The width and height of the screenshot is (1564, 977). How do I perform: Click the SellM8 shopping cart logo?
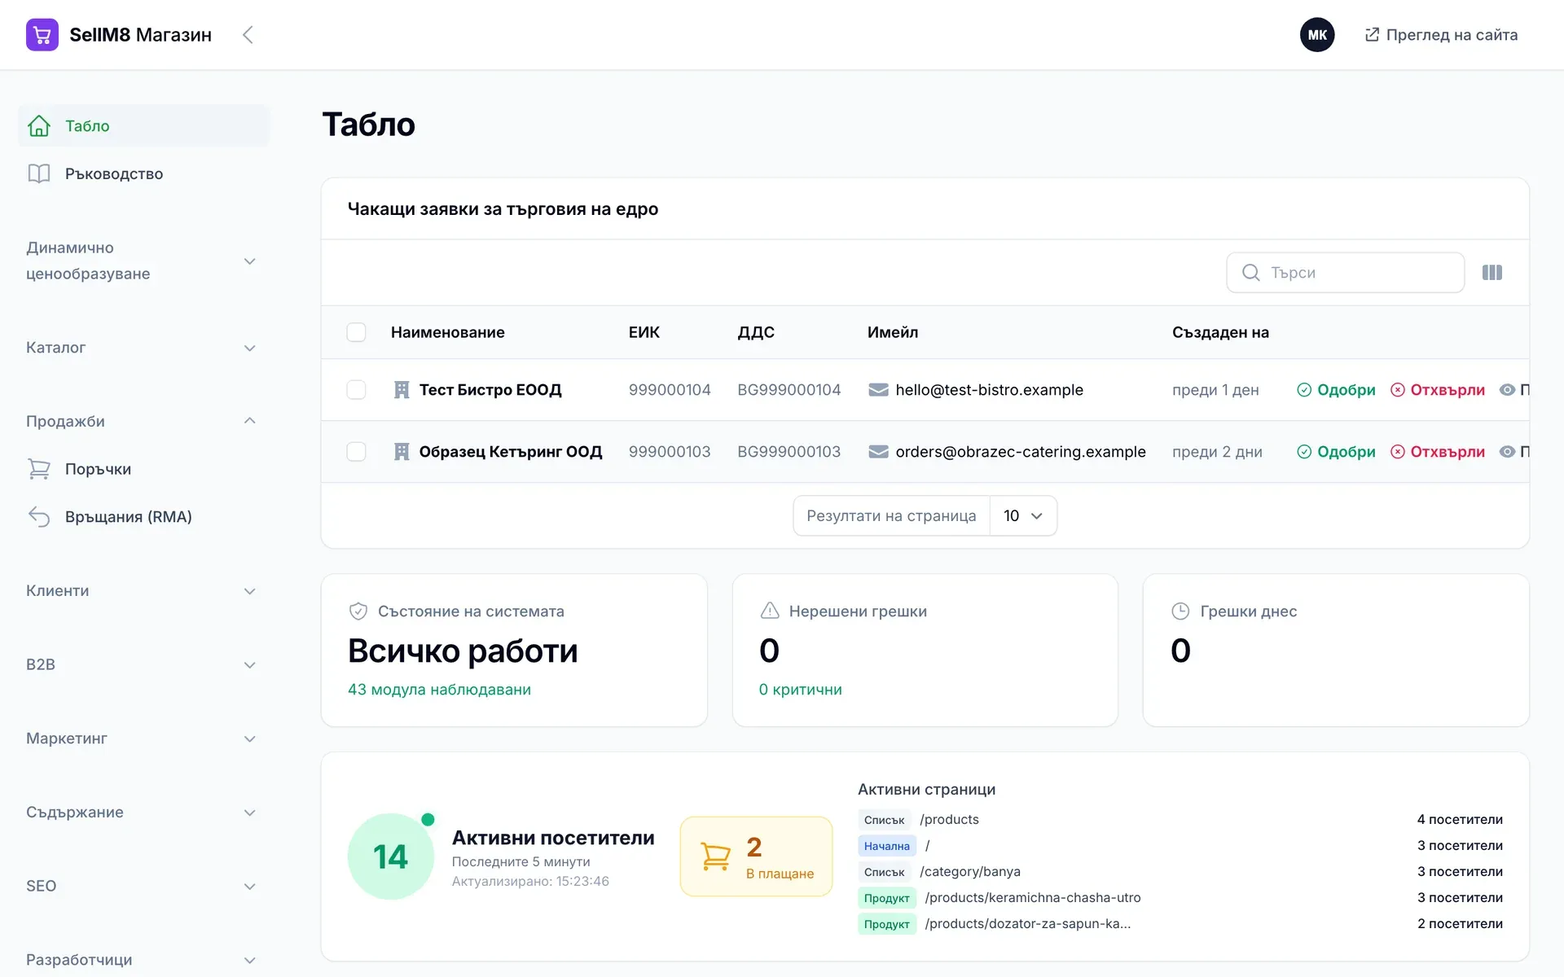coord(42,35)
